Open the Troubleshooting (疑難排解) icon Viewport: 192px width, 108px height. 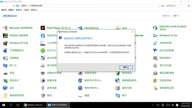pos(43,81)
